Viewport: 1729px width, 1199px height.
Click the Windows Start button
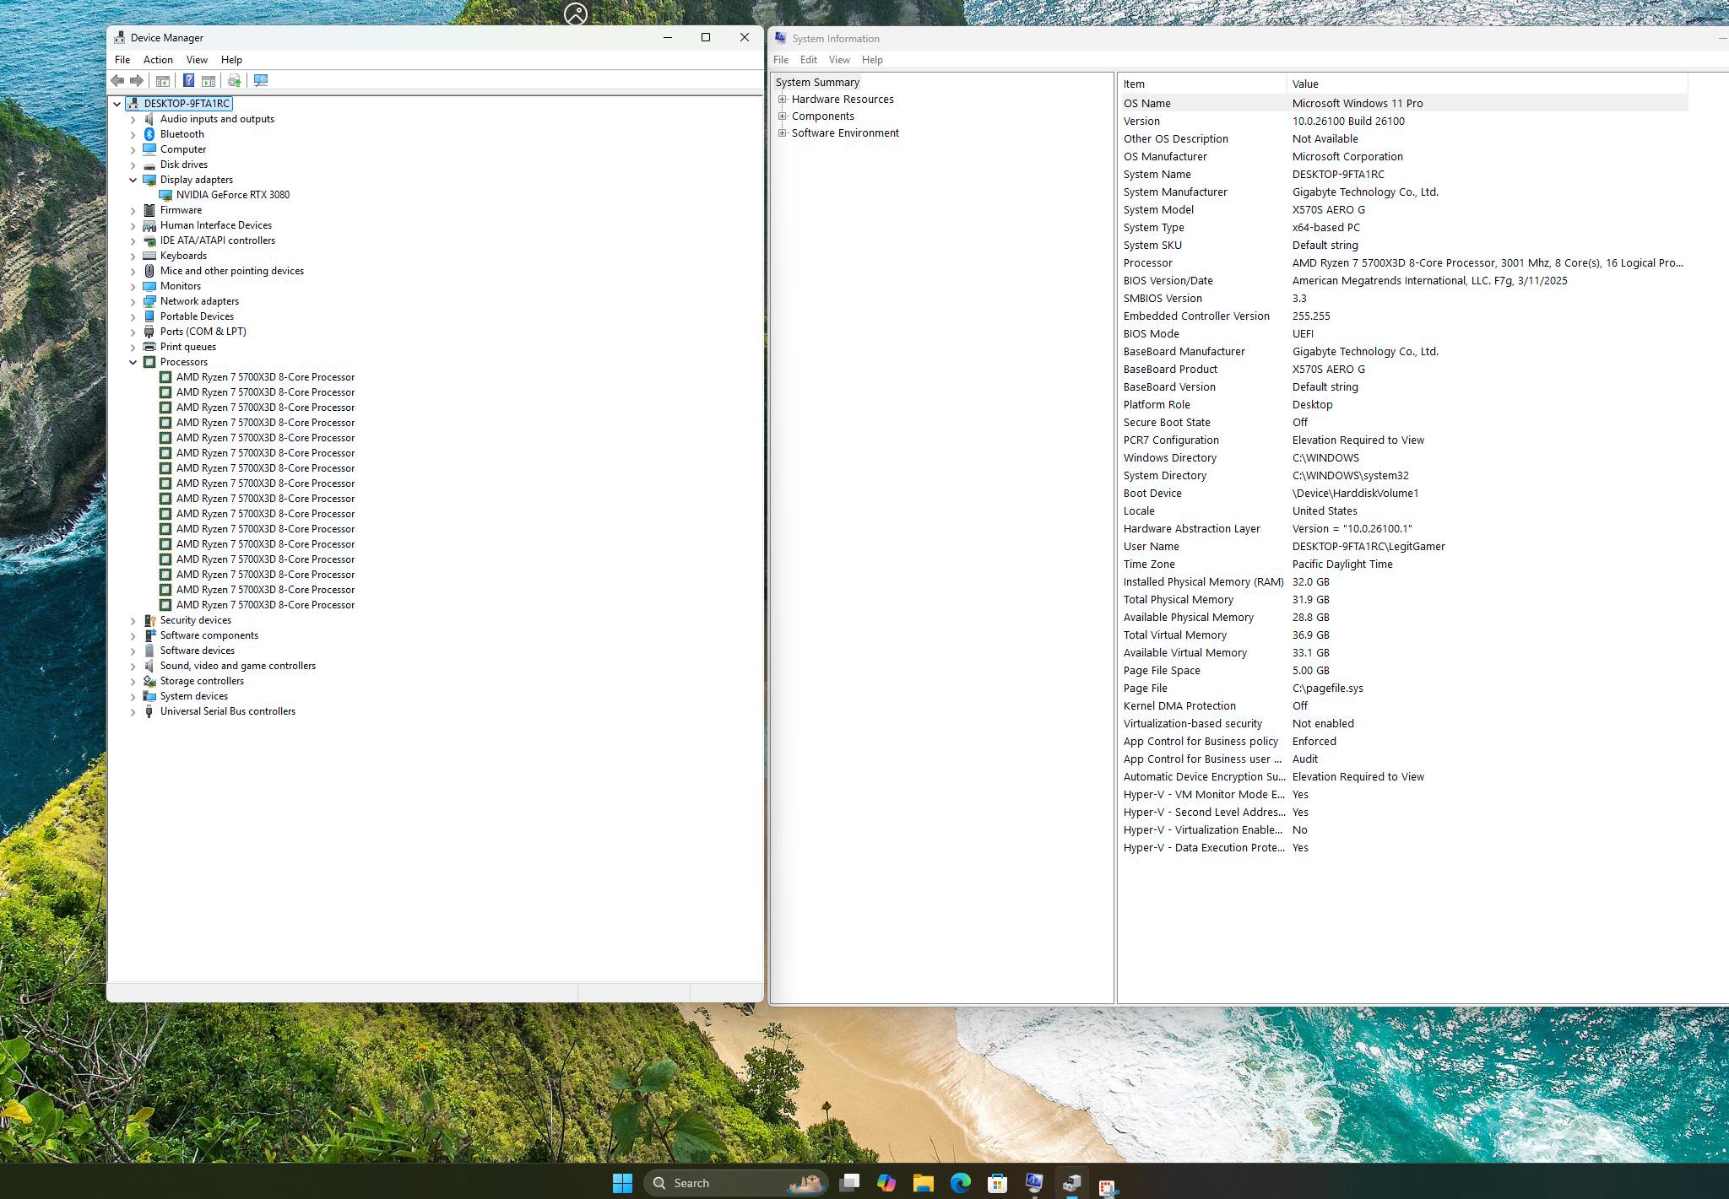pos(622,1183)
